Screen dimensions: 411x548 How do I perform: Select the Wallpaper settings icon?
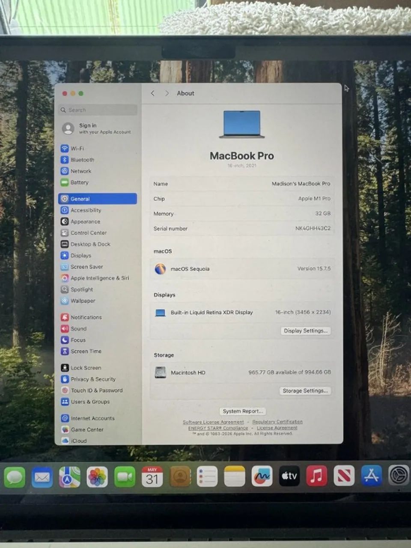point(65,301)
